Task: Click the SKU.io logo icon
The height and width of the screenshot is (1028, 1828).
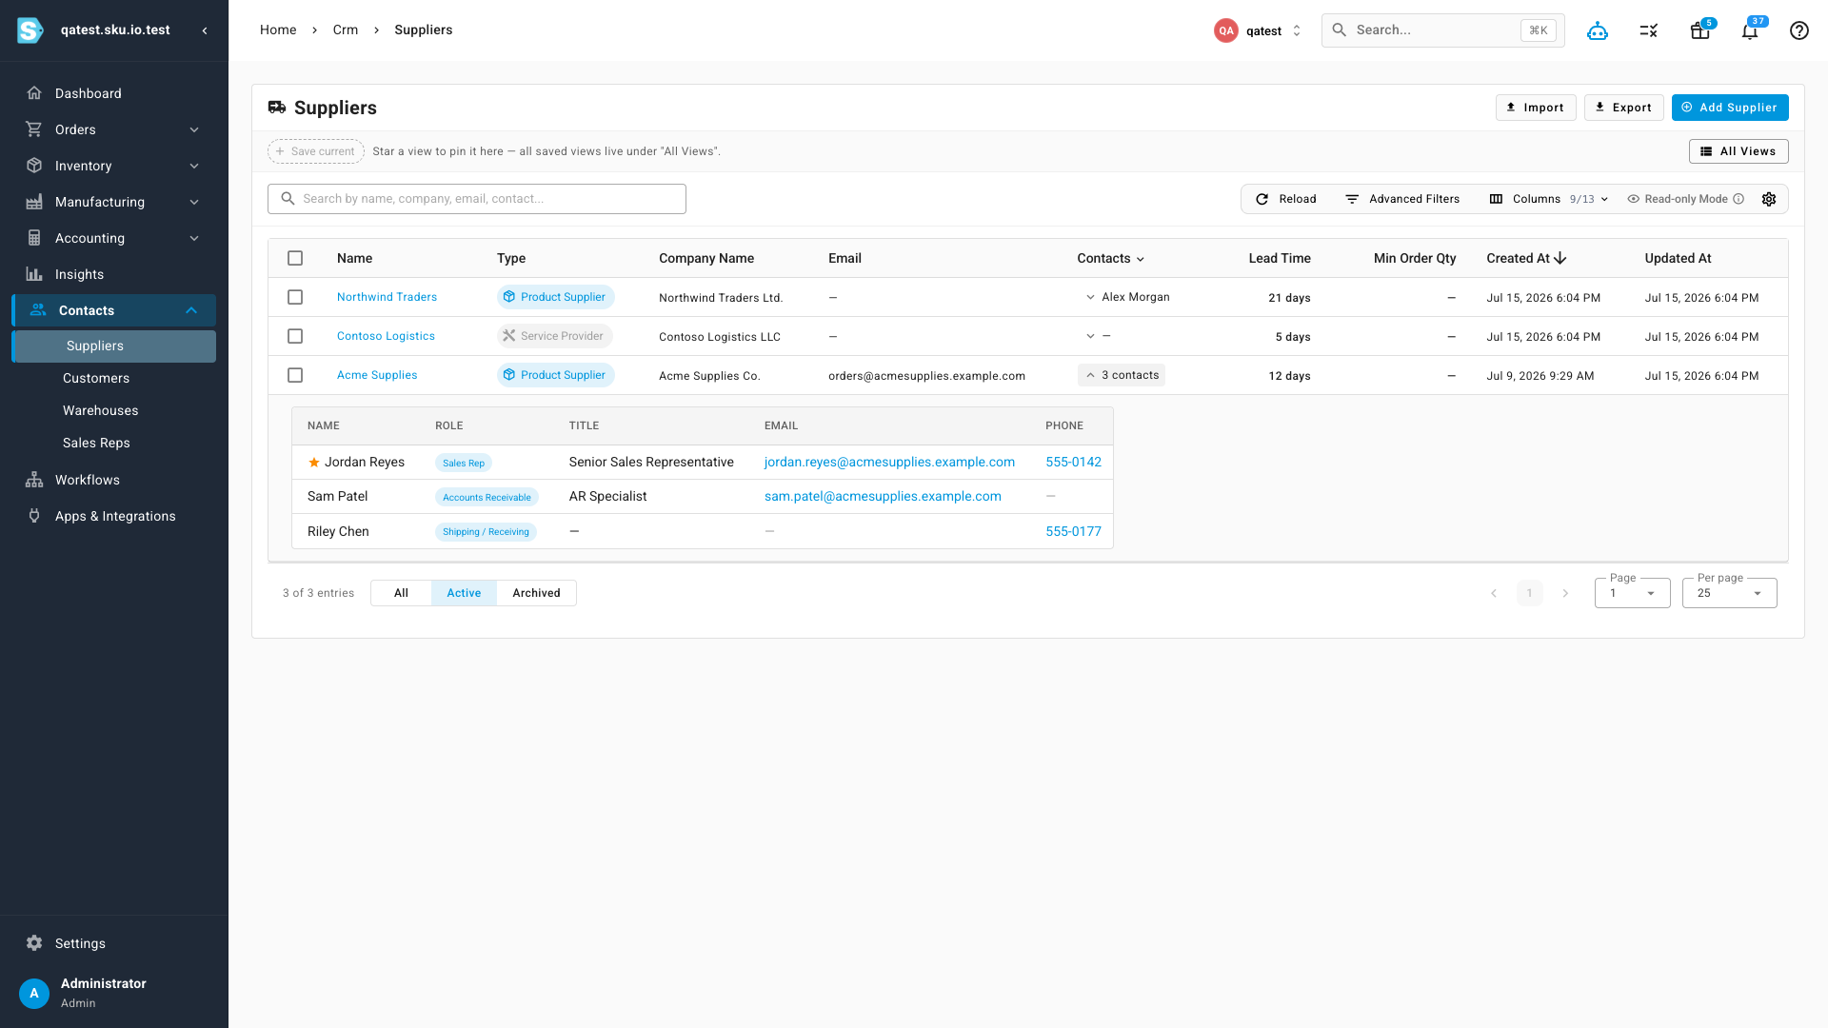Action: click(30, 30)
